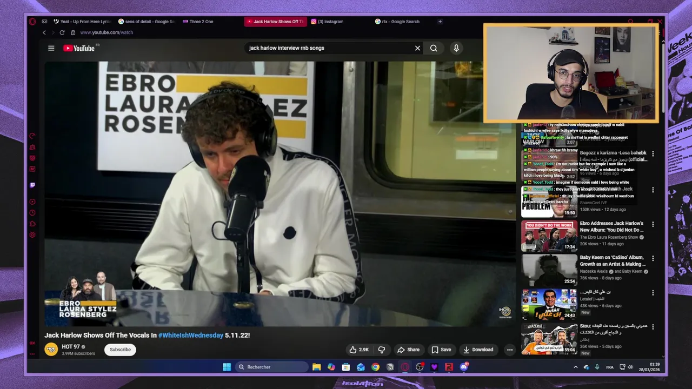This screenshot has width=692, height=389.
Task: Dislike the Jack Harlow video
Action: (x=382, y=350)
